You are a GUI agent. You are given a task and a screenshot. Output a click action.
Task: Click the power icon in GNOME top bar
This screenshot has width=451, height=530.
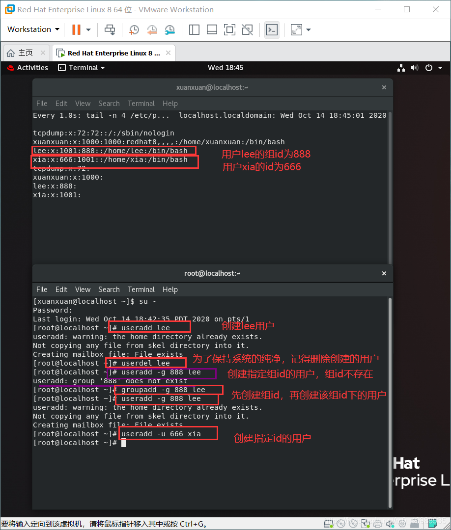click(x=429, y=68)
